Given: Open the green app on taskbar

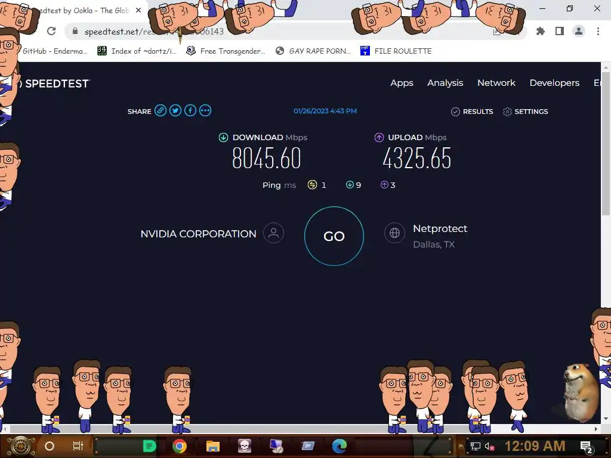Looking at the screenshot, I should tap(149, 446).
